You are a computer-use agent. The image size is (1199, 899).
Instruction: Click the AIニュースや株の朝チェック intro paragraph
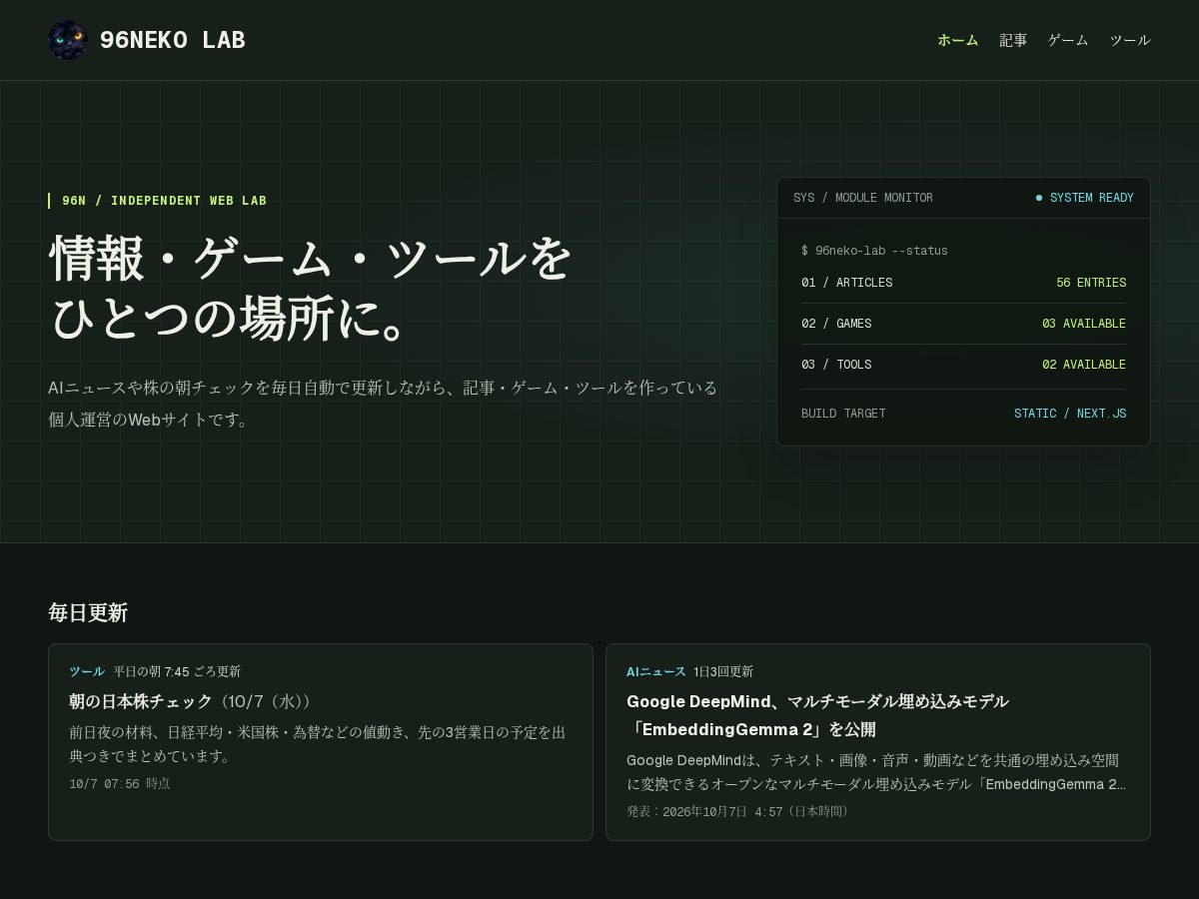pyautogui.click(x=383, y=404)
